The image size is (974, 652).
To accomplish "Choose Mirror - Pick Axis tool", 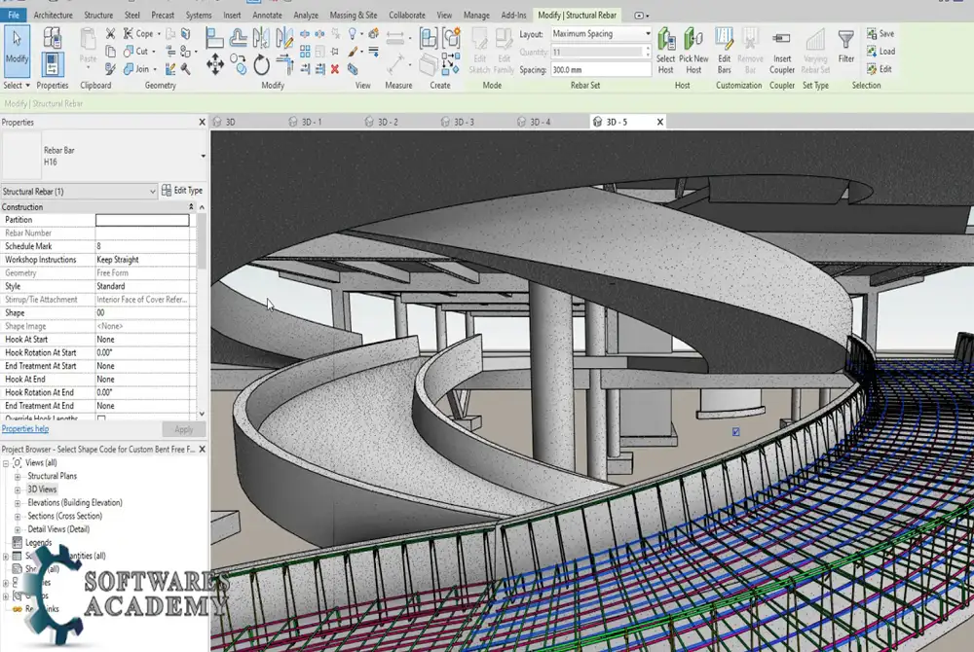I will tap(261, 37).
